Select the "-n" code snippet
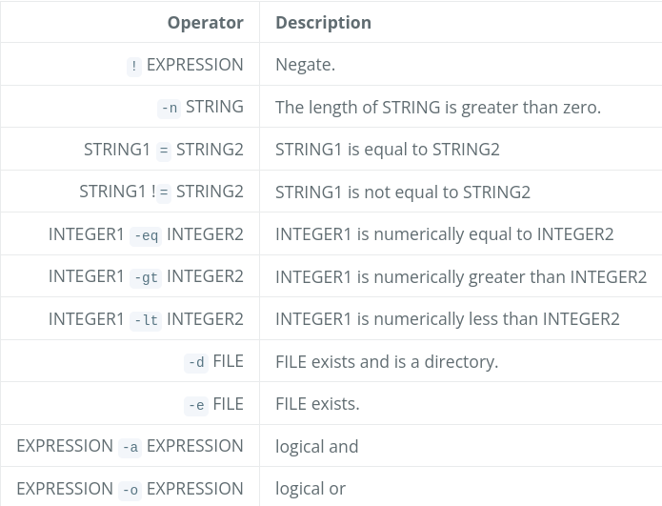This screenshot has width=662, height=506. pyautogui.click(x=169, y=108)
